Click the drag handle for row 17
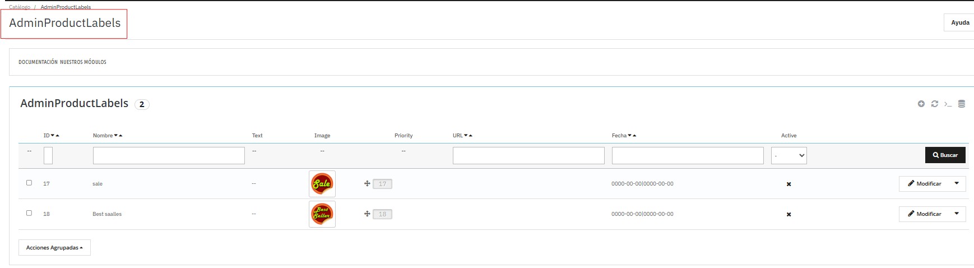This screenshot has width=974, height=268. (x=367, y=183)
